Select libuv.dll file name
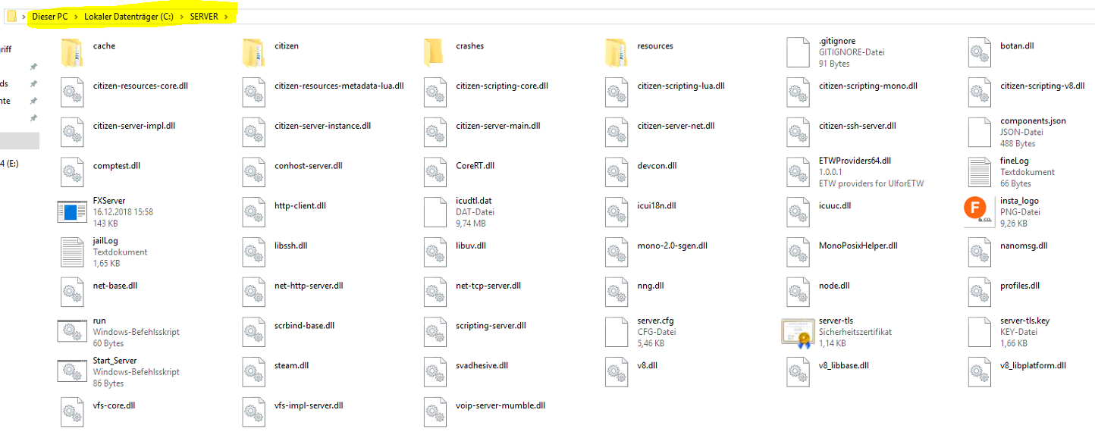Viewport: 1095px width, 438px height. point(471,246)
